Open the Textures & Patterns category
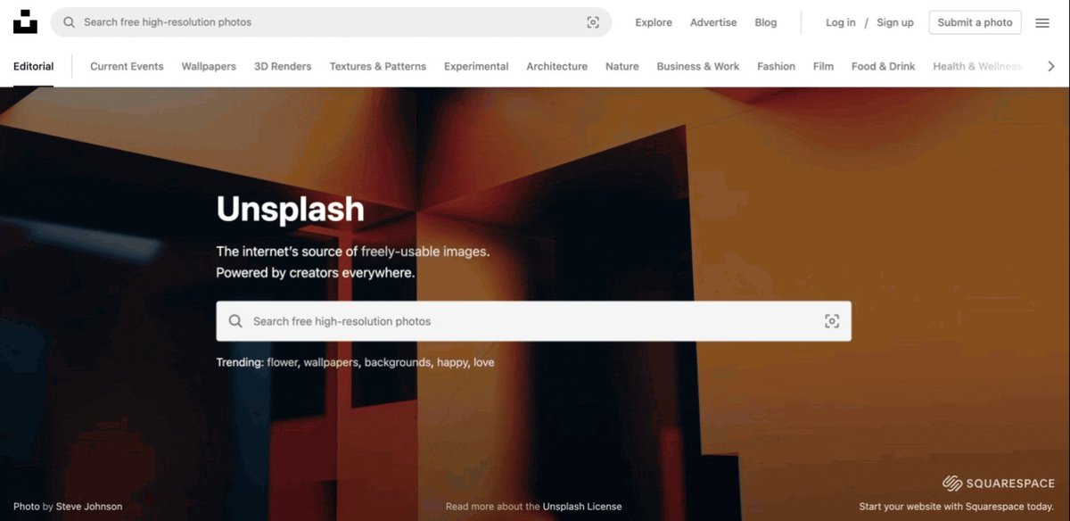The height and width of the screenshot is (521, 1070). coord(378,66)
